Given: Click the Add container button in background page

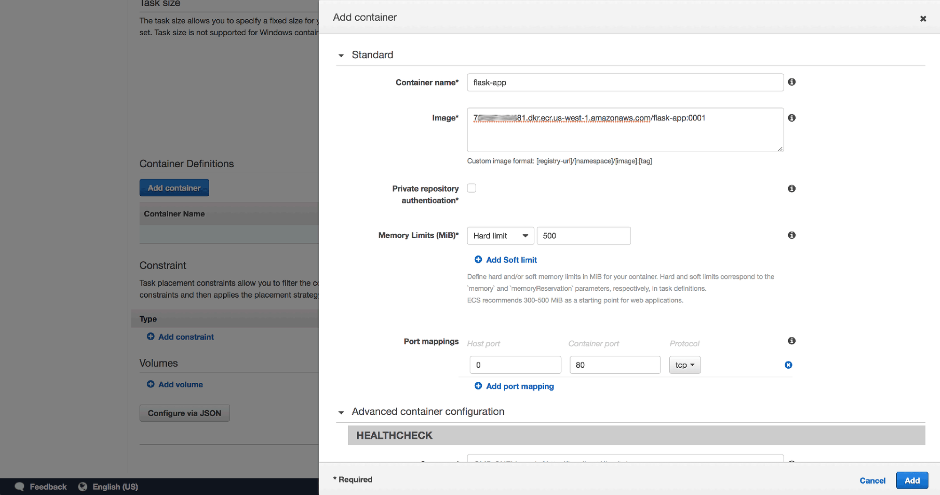Looking at the screenshot, I should (174, 188).
